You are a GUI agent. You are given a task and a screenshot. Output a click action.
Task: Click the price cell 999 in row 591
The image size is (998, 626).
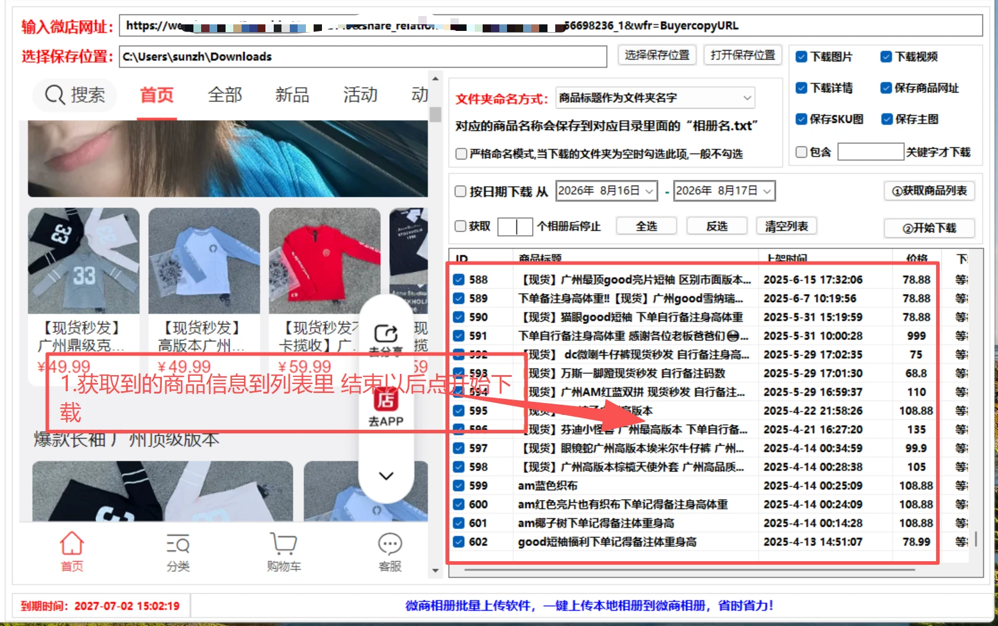[x=916, y=336]
